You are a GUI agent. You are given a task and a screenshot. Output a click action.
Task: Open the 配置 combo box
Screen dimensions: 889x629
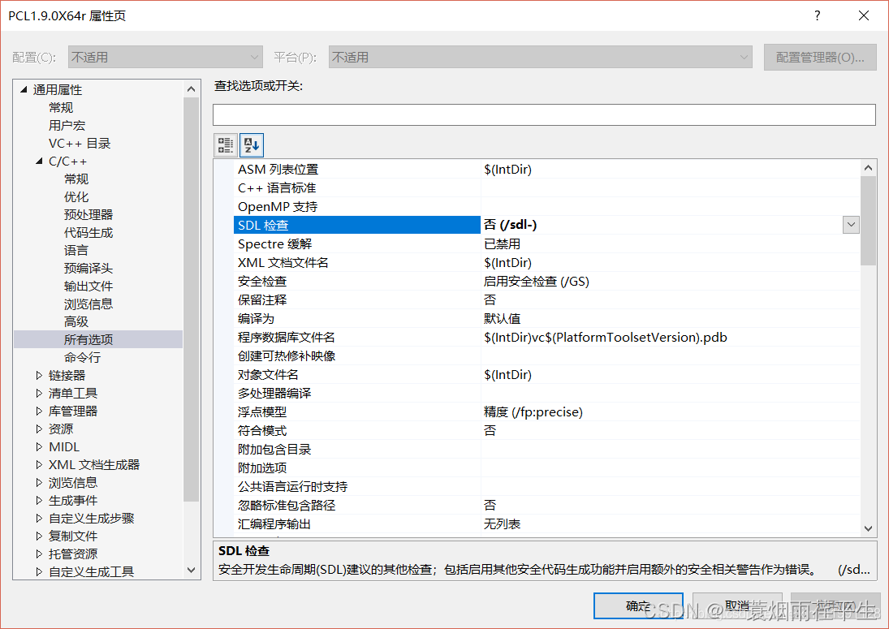pyautogui.click(x=165, y=58)
